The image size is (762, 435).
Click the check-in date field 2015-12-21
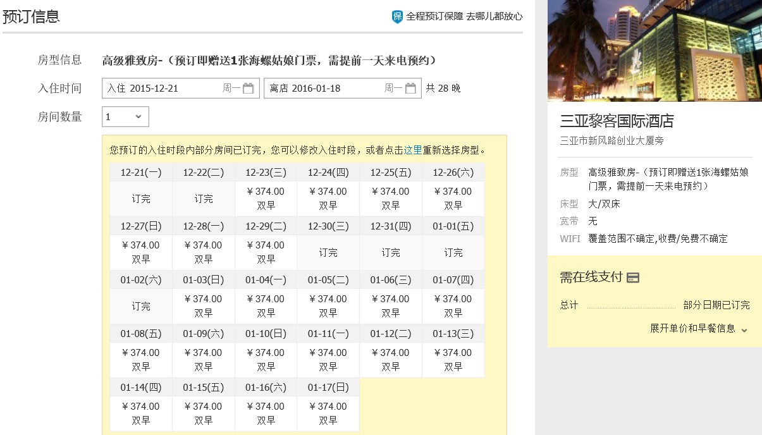point(164,89)
